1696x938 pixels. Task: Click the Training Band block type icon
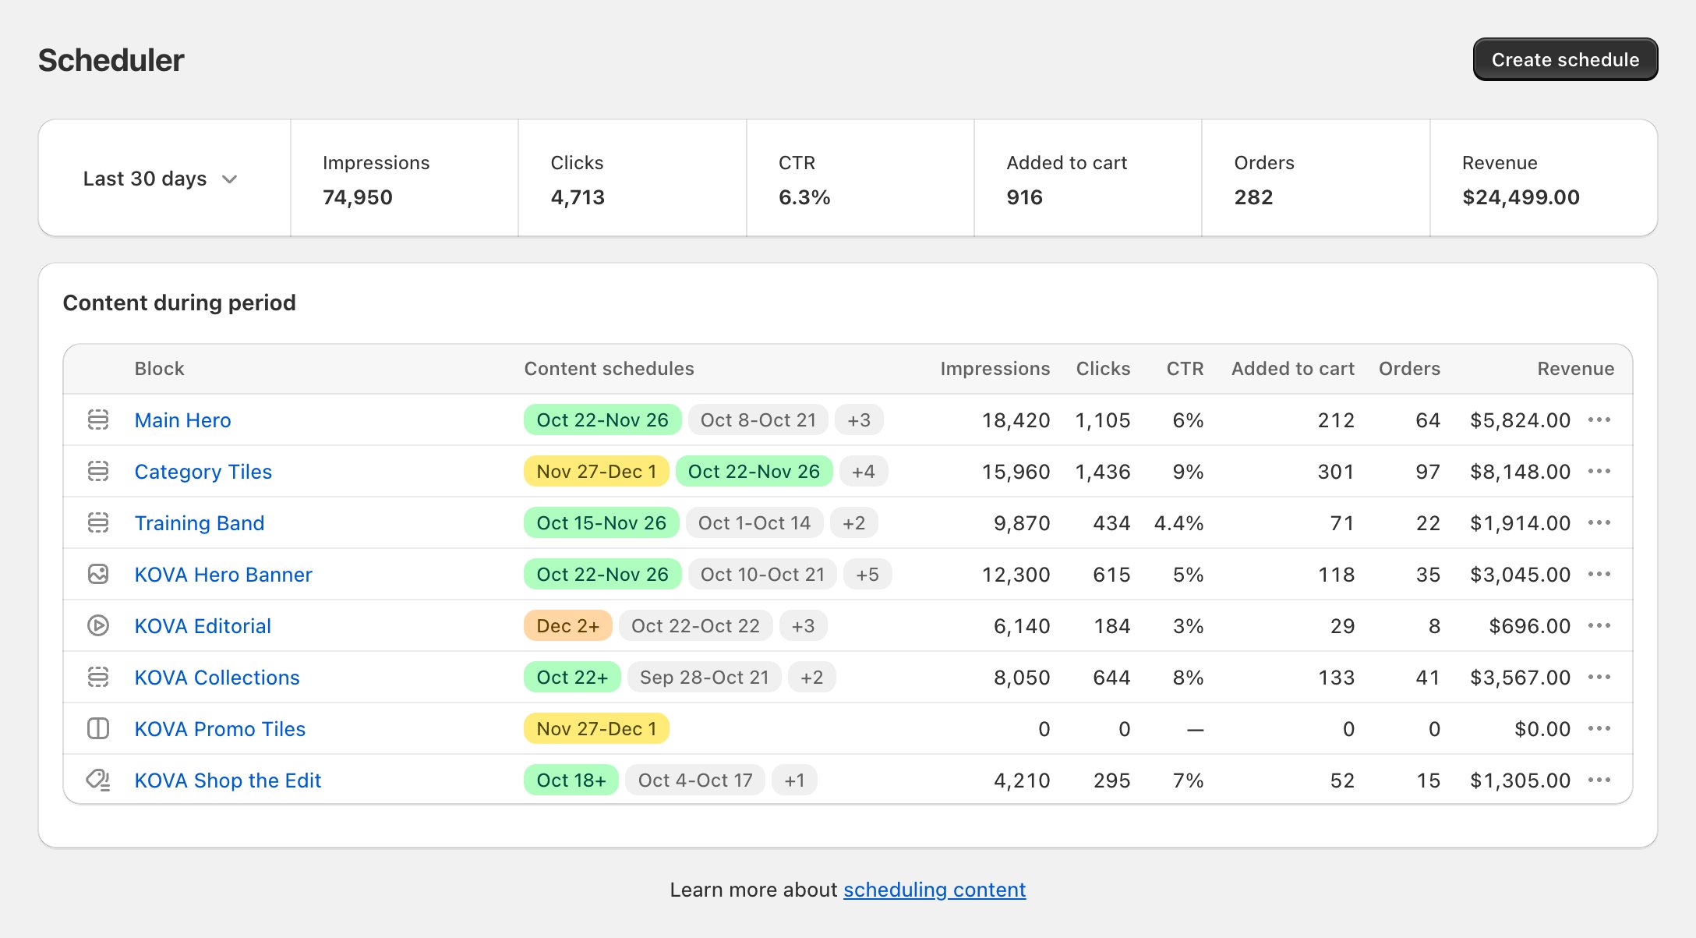pyautogui.click(x=98, y=522)
